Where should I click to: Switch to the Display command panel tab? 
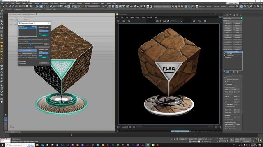[238, 15]
